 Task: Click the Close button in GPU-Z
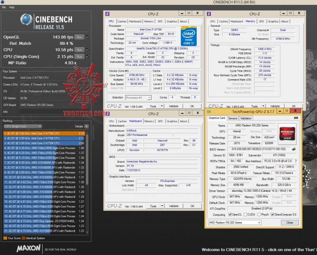click(290, 222)
